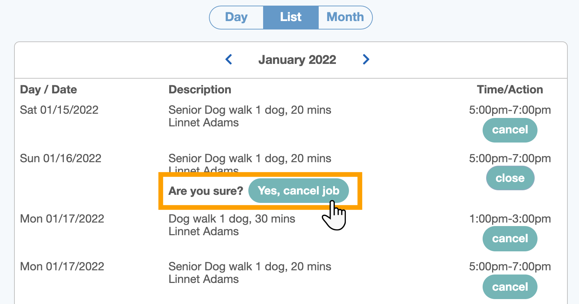Advance to next month with right chevron
The width and height of the screenshot is (579, 304).
click(x=366, y=59)
